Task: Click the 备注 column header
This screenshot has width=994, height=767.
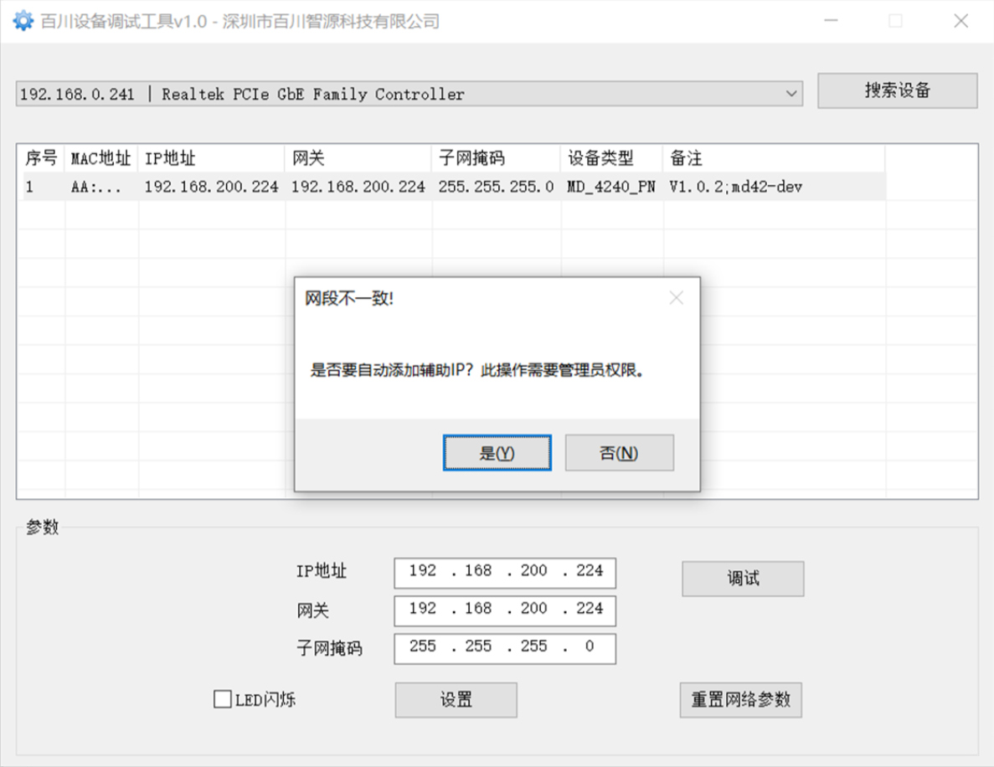Action: [687, 158]
